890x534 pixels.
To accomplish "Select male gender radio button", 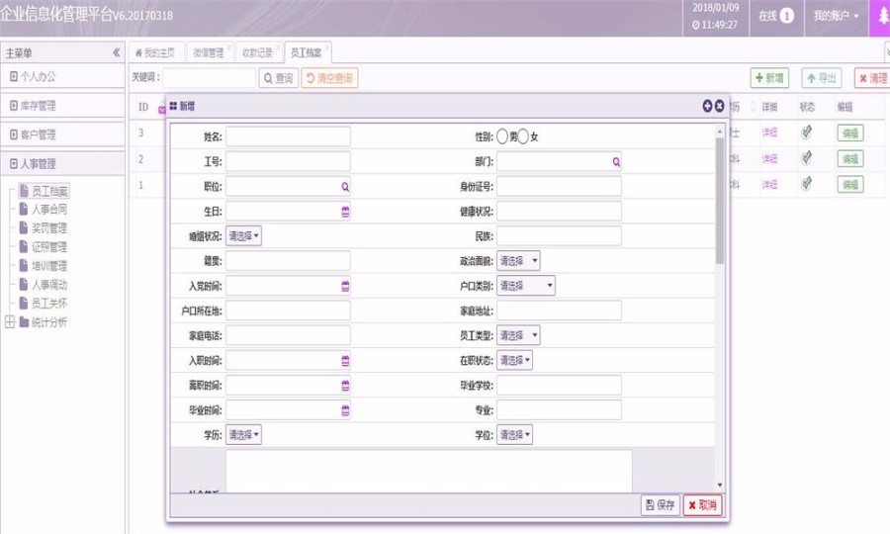I will (502, 136).
